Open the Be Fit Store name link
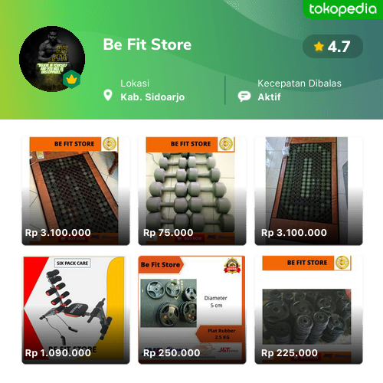Viewport: 383px width, 383px height. [x=147, y=44]
